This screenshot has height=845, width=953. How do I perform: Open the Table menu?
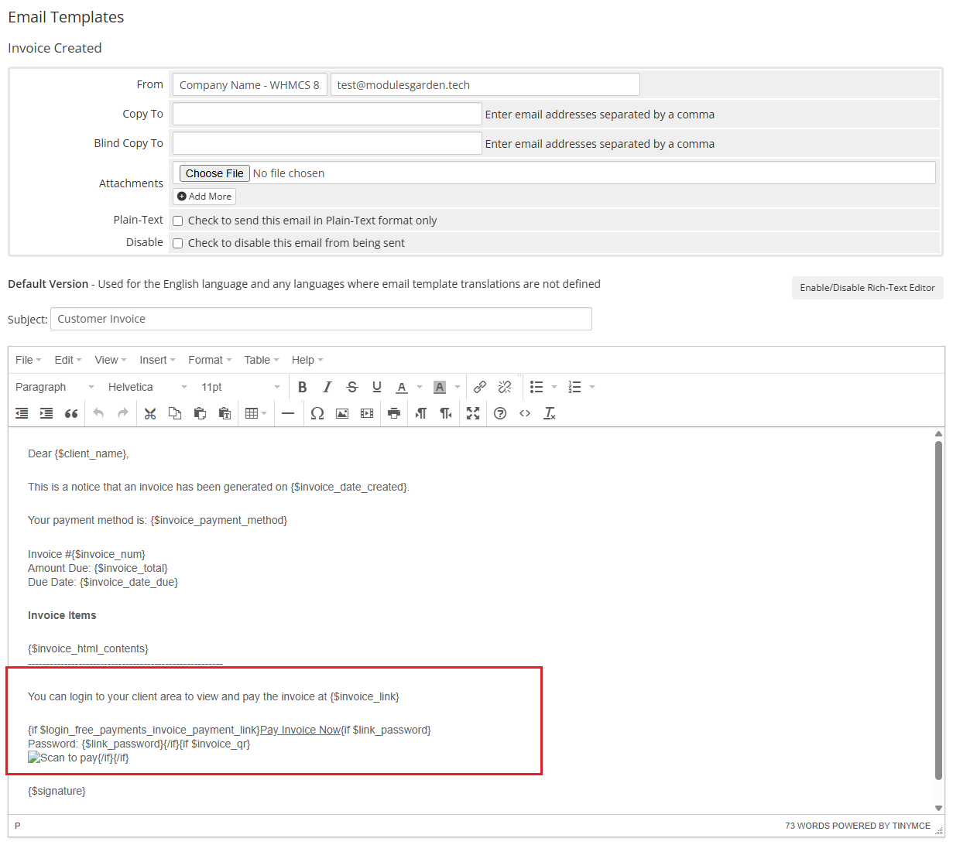[x=262, y=360]
